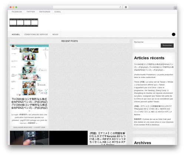
Task: Open sidebar recent article TV-CMの絵コンテ制作
Action: click(154, 67)
